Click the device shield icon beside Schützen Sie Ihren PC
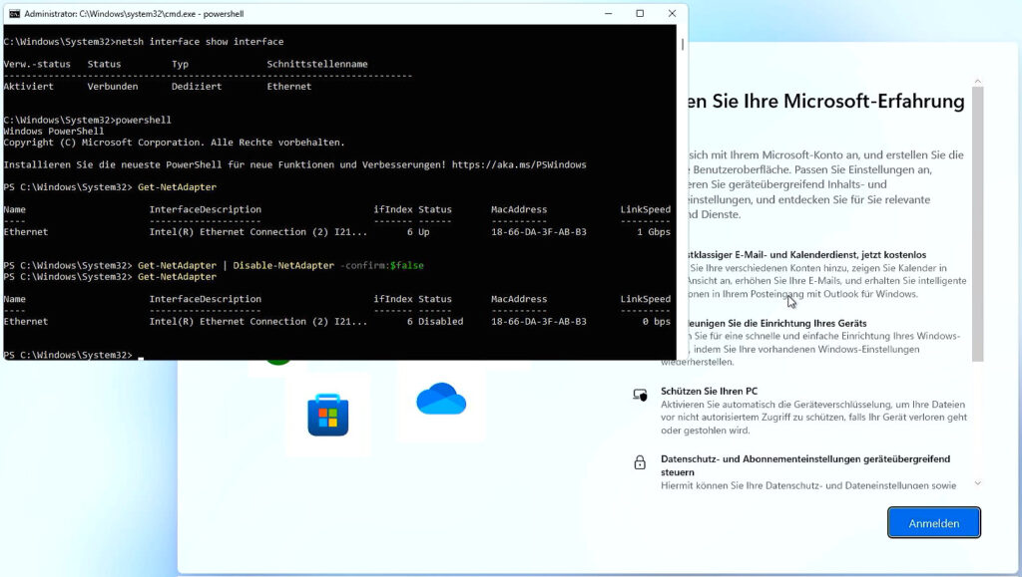 click(640, 395)
